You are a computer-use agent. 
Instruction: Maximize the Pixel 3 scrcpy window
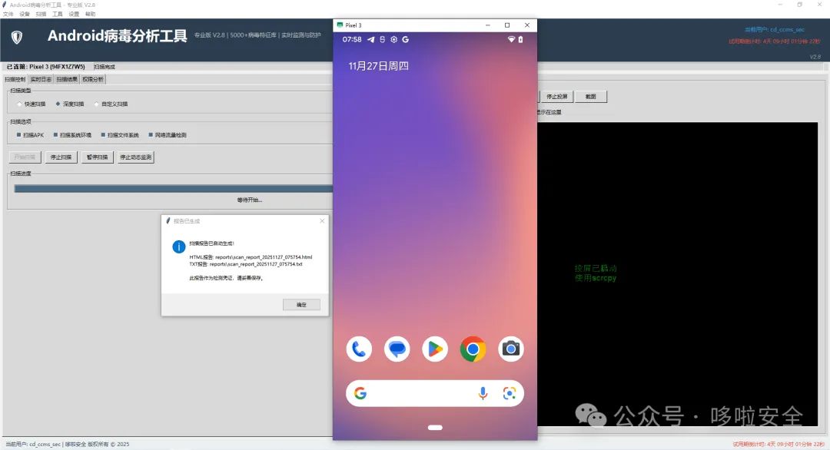[x=507, y=25]
